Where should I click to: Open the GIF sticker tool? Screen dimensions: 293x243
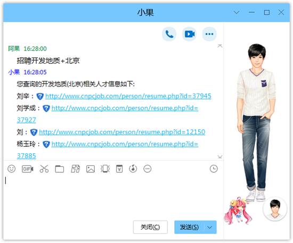pos(28,169)
